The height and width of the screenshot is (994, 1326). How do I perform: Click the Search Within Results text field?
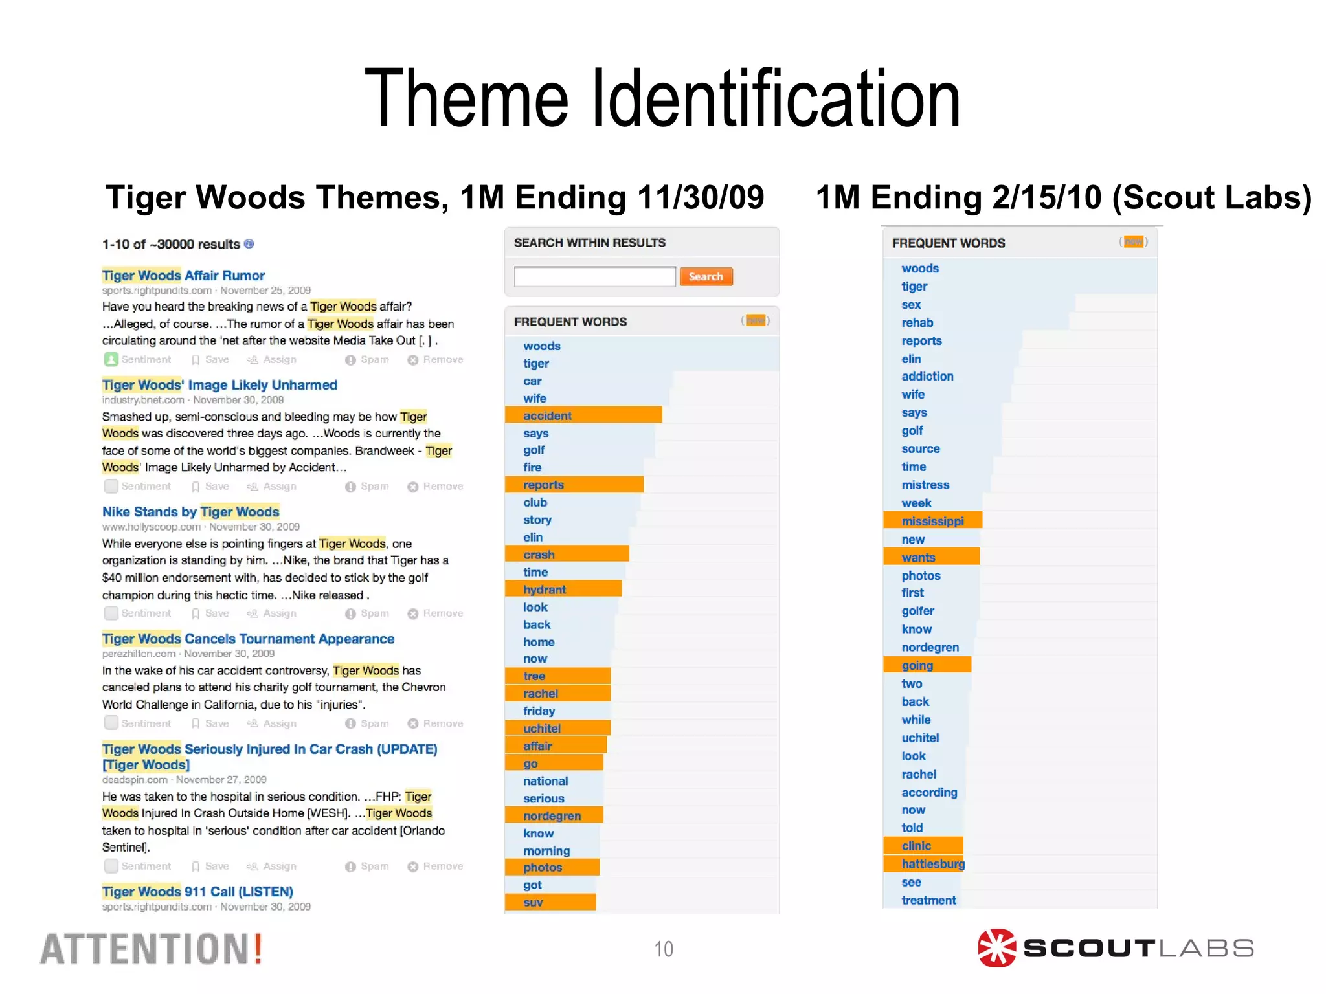[595, 277]
